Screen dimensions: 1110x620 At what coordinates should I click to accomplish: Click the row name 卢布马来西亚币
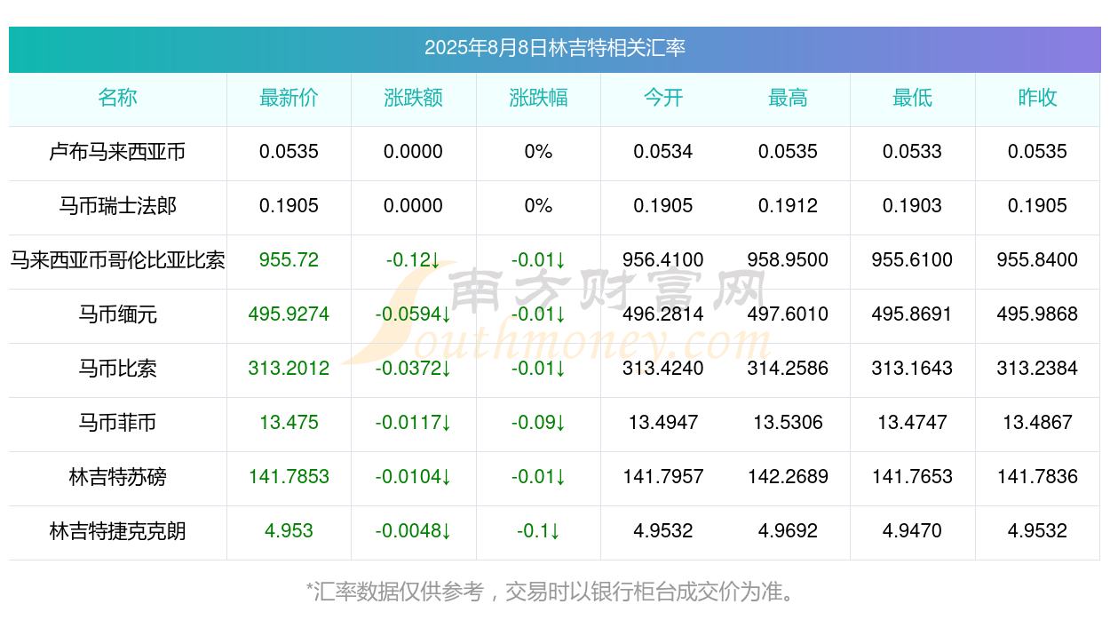[117, 152]
